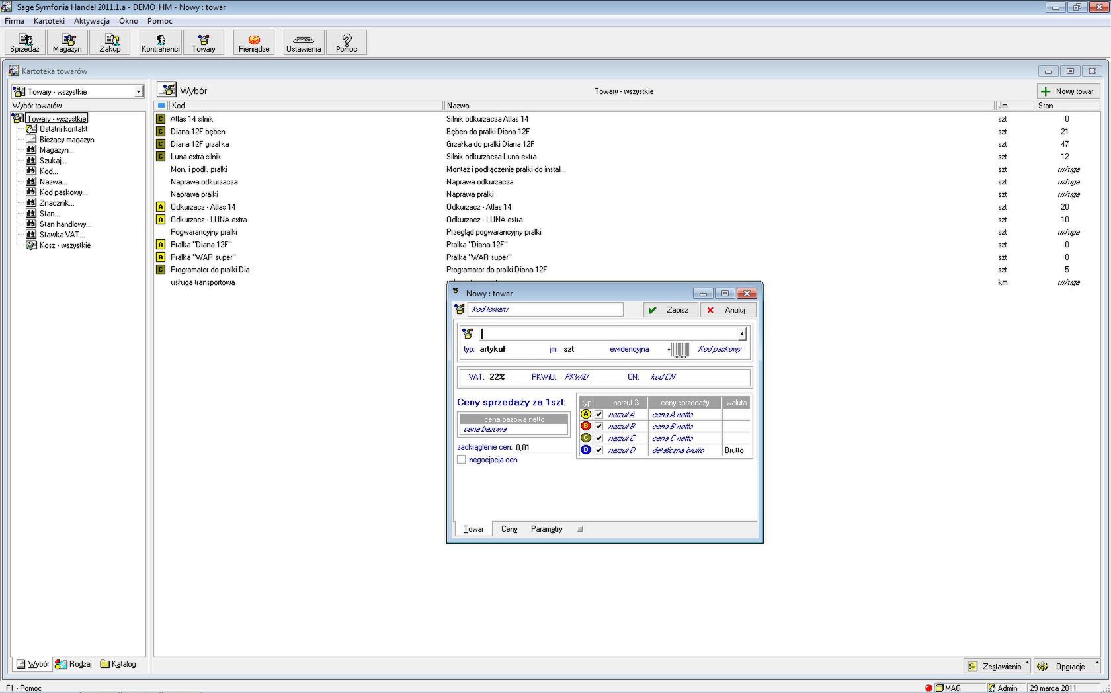Switch to the Ceny tab in dialog
This screenshot has width=1111, height=693.
click(509, 529)
